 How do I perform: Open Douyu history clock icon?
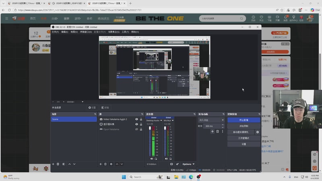253,18
